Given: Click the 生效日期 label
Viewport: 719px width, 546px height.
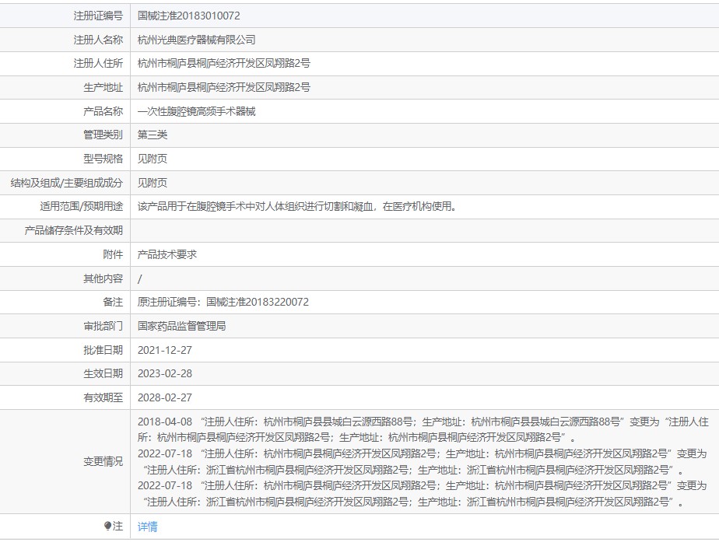Looking at the screenshot, I should click(x=103, y=373).
